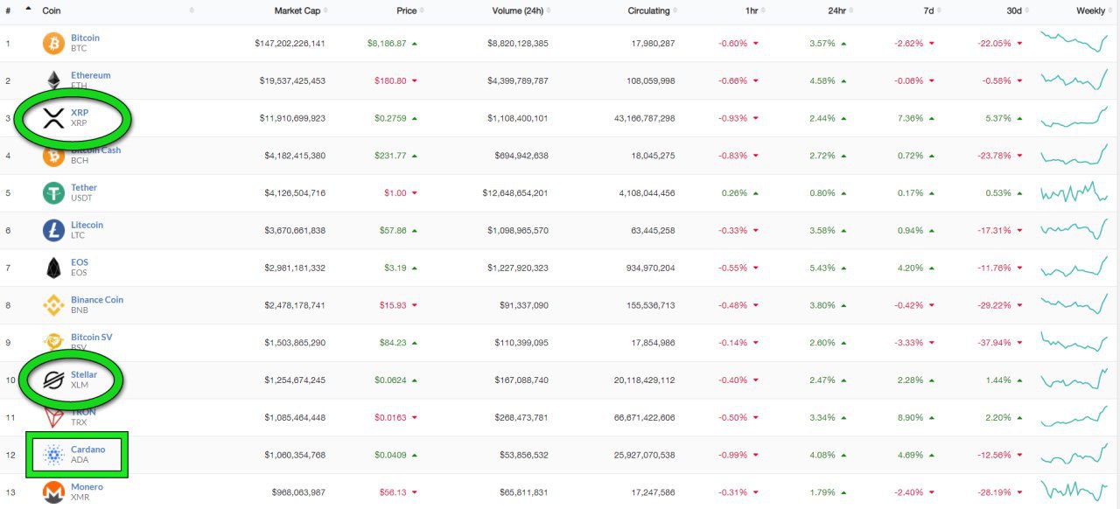1120x509 pixels.
Task: Click XRP price $0.2759
Action: point(390,118)
